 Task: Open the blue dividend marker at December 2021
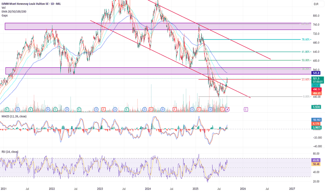pyautogui.click(x=48, y=109)
